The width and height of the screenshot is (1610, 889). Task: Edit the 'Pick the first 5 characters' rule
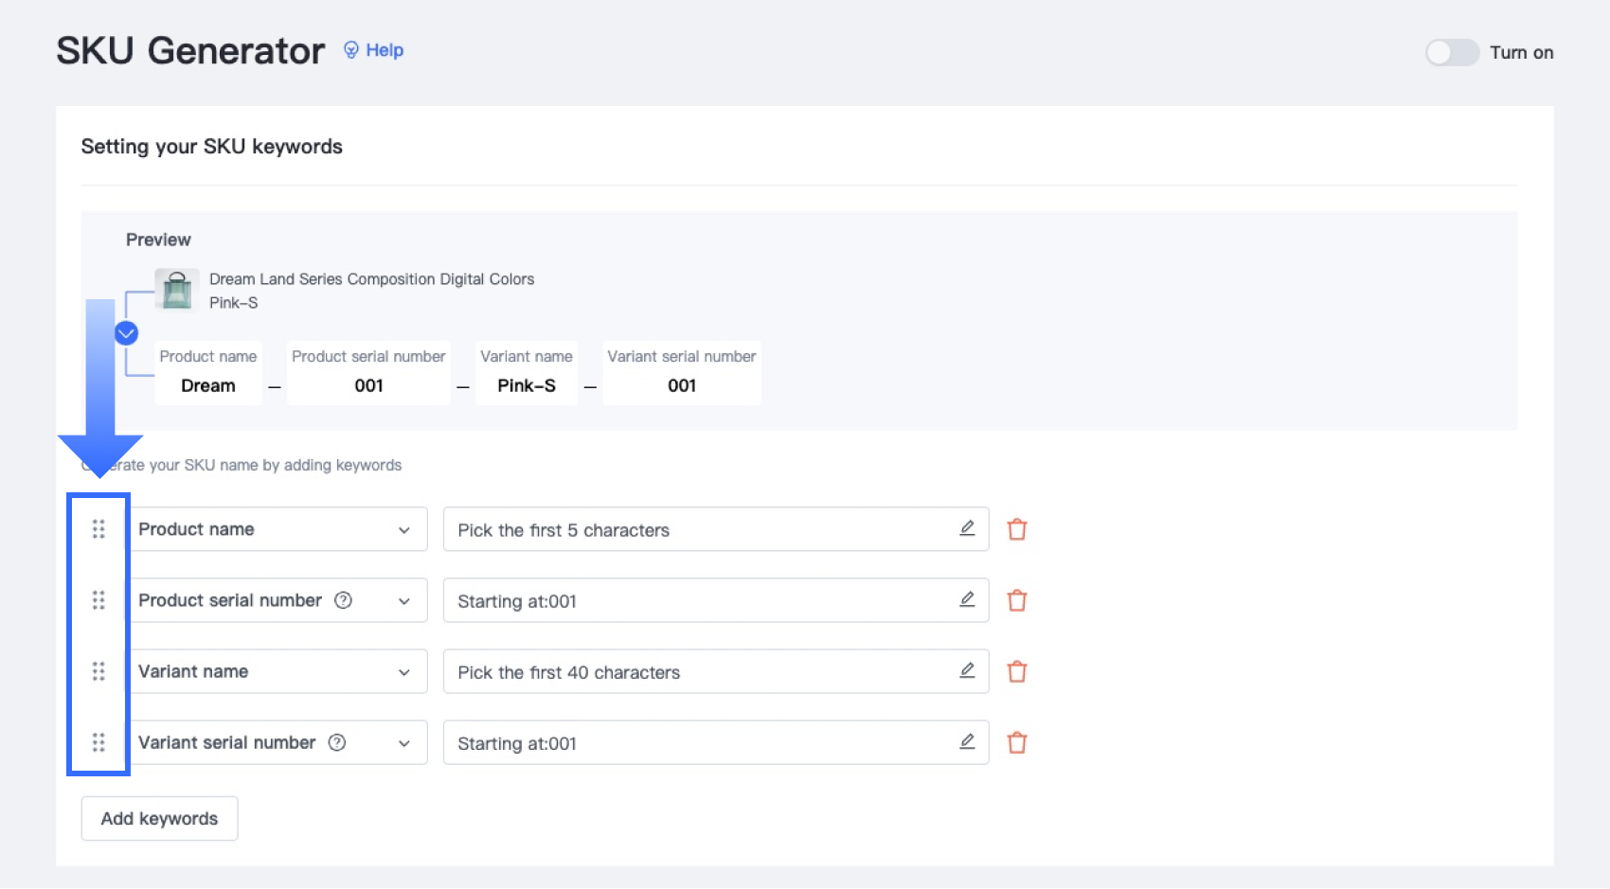coord(967,528)
